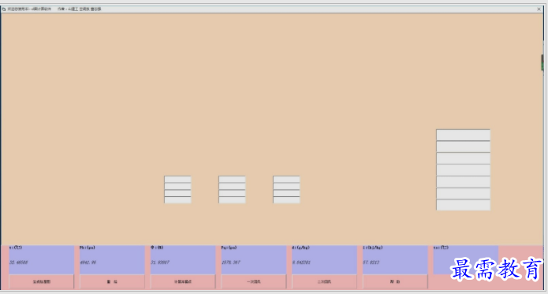The image size is (548, 294).
Task: Close the i-d calculation software window
Action: click(x=539, y=9)
